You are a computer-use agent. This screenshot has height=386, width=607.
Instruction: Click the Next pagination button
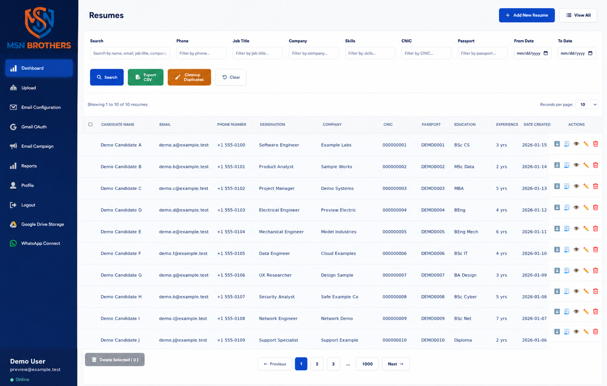coord(396,364)
